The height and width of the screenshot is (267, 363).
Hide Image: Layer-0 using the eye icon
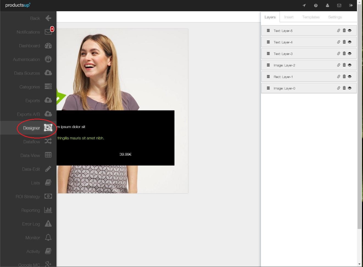349,88
